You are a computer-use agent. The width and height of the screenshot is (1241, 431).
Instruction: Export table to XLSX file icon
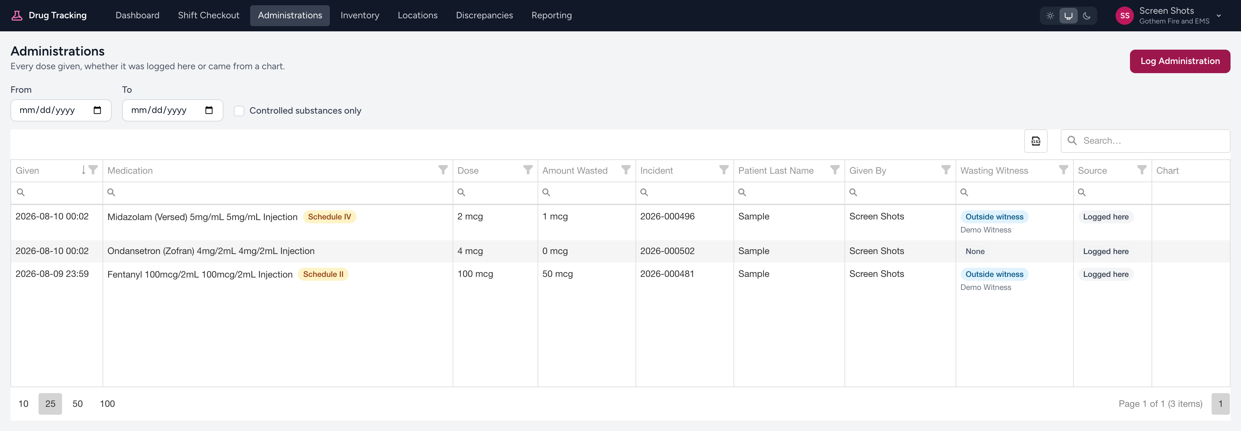click(x=1036, y=141)
